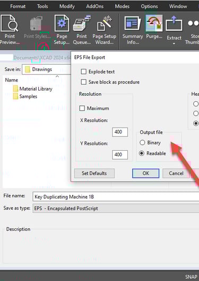199x281 pixels.
Task: Open the Save in Drawings combo box
Action: click(46, 69)
